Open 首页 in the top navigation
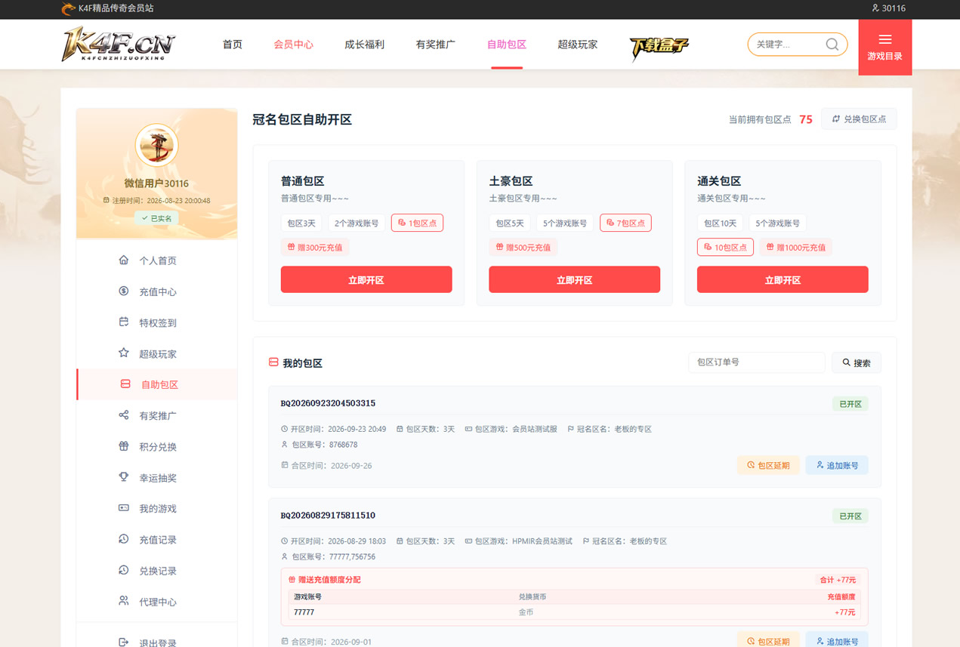This screenshot has width=960, height=647. click(233, 45)
